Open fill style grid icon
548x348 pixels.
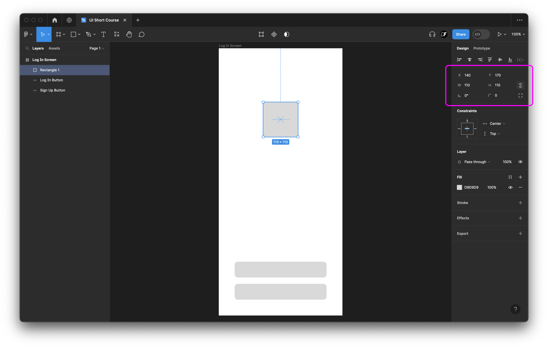(510, 177)
